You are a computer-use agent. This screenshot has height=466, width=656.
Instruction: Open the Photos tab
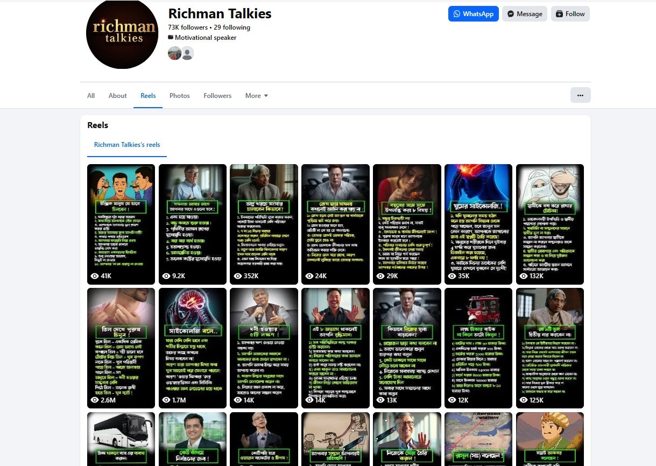tap(180, 96)
